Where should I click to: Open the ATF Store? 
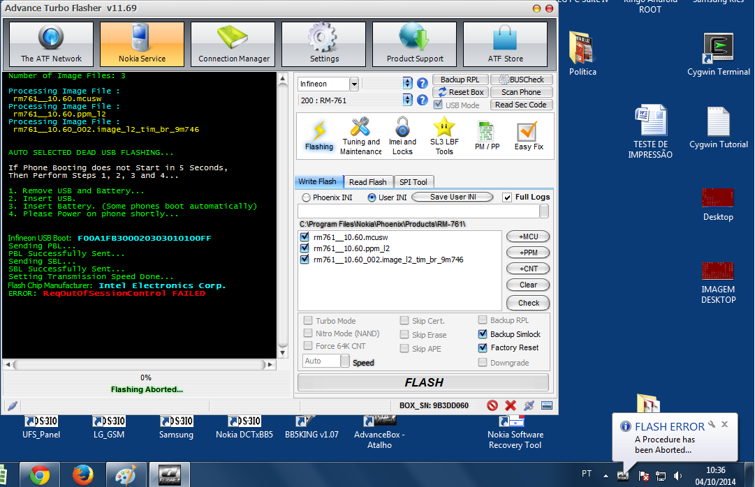(x=505, y=44)
